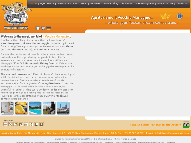This screenshot has height=143, width=191.
Task: Click the bold Siena text in paragraph
Action: (x=69, y=46)
